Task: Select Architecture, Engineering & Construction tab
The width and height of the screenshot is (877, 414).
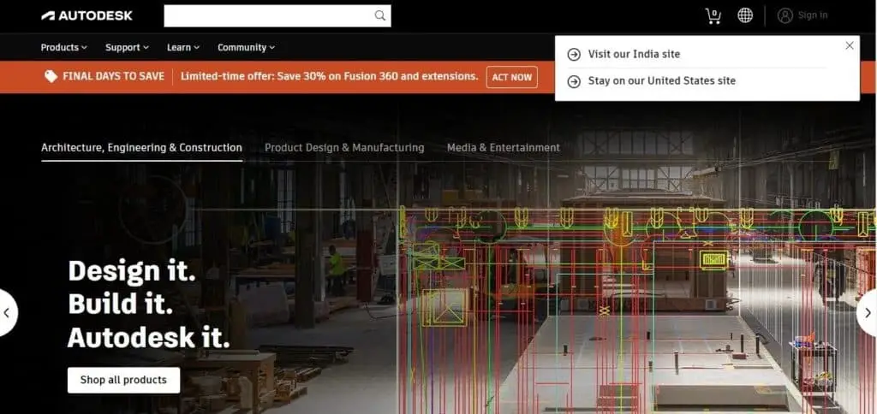Action: [x=141, y=148]
